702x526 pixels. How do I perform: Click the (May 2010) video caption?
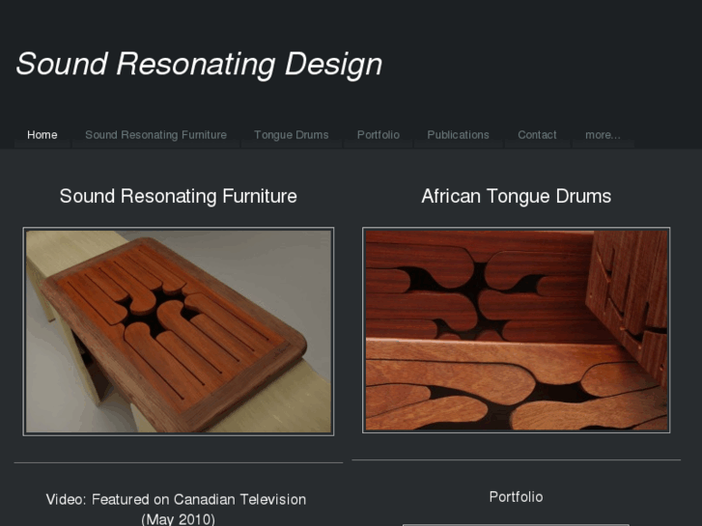point(179,519)
